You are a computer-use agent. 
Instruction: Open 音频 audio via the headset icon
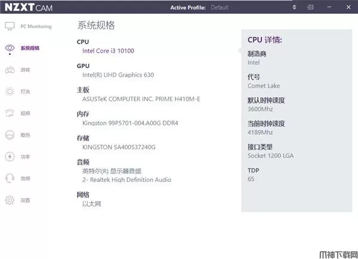coord(10,178)
